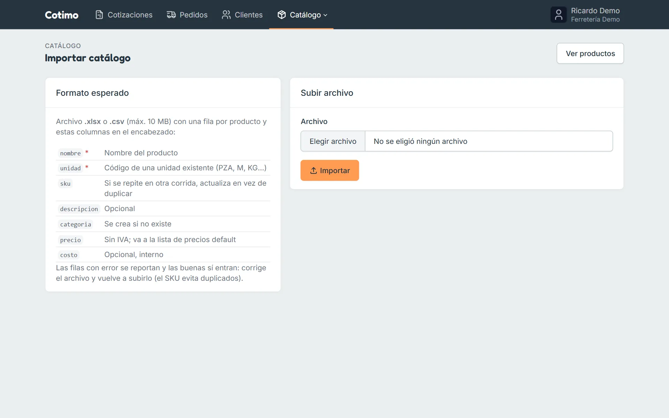The height and width of the screenshot is (418, 669).
Task: Click the 'Subir archivo' card heading
Action: click(327, 93)
